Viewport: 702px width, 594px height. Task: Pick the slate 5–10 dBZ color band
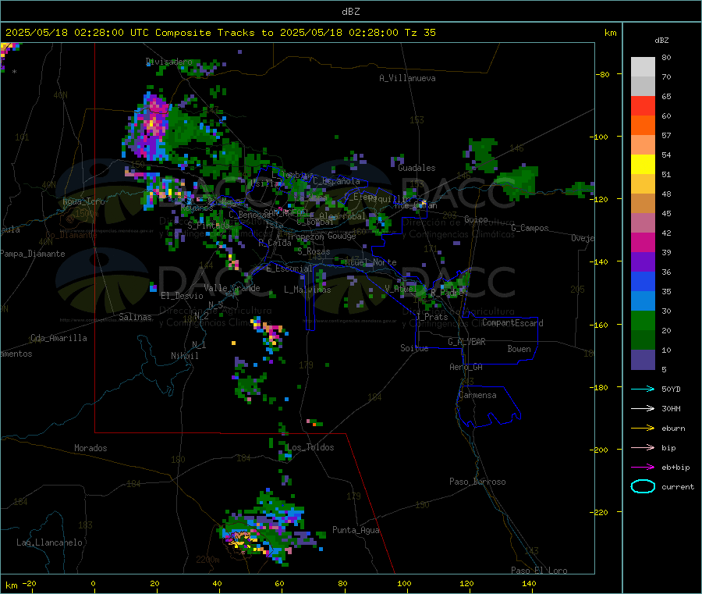[x=643, y=360]
